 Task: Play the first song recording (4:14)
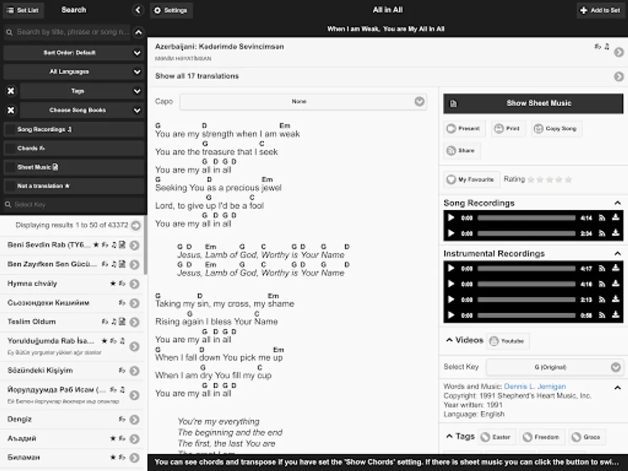pyautogui.click(x=451, y=218)
